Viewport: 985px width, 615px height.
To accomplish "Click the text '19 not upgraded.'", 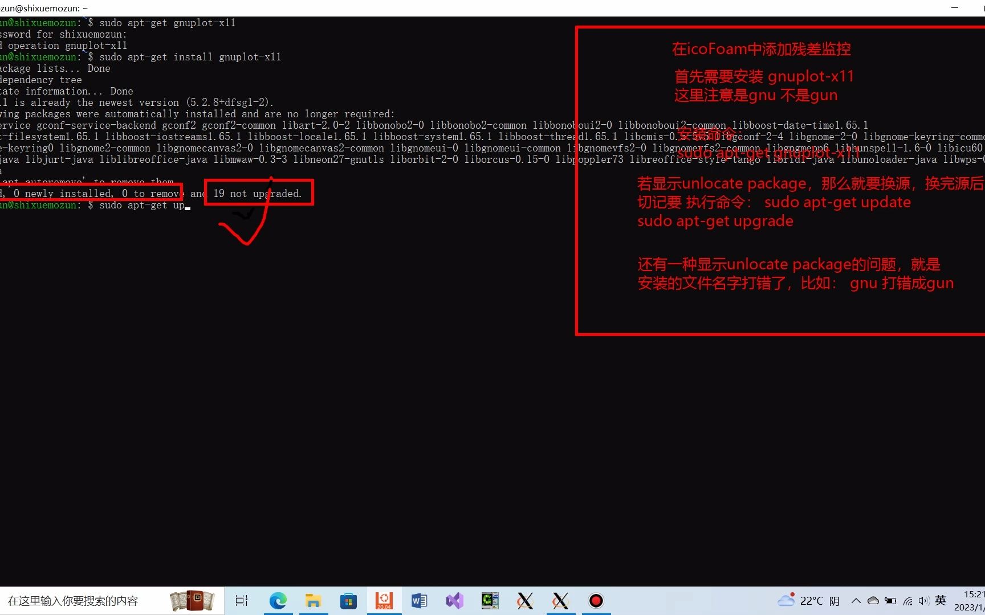I will (257, 194).
